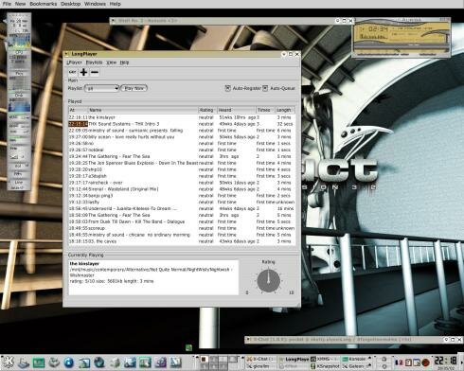Click the panel icon right of K menu

(24, 362)
